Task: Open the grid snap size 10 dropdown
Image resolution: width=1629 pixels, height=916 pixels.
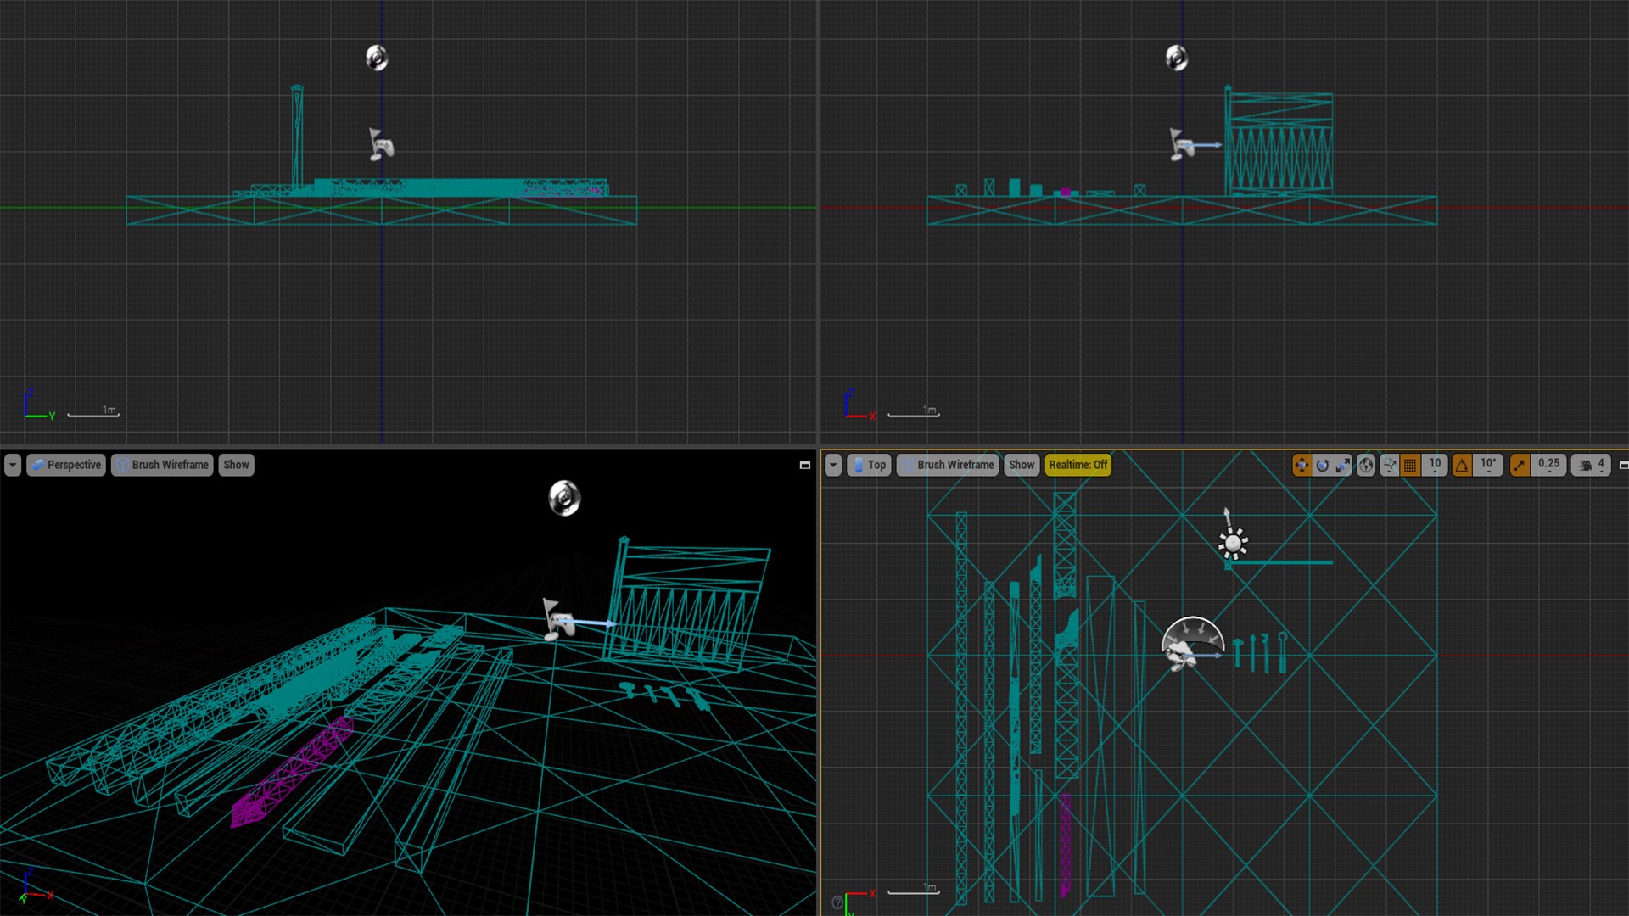Action: (x=1435, y=465)
